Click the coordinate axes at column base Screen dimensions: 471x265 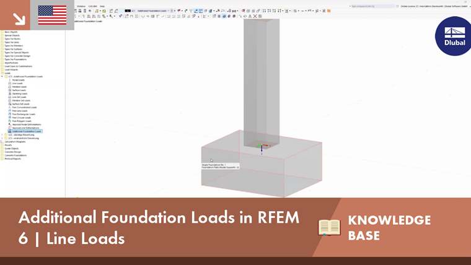(262, 148)
